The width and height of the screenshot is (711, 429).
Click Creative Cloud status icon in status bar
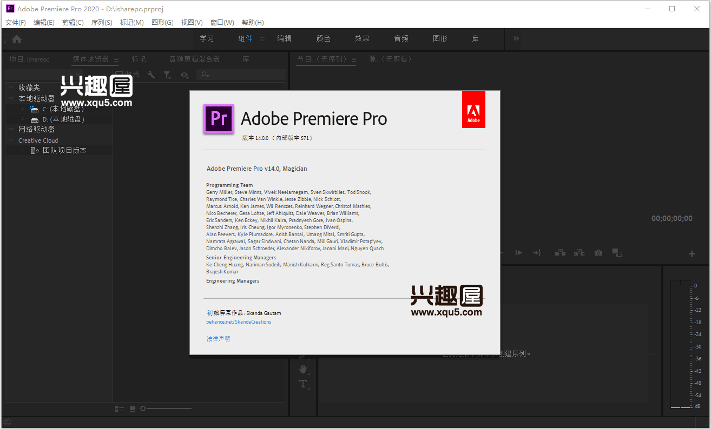point(7,423)
